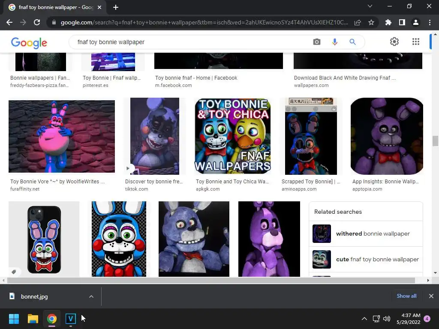
Task: Open the blue Toy Bonnie face checkered image
Action: tap(119, 239)
